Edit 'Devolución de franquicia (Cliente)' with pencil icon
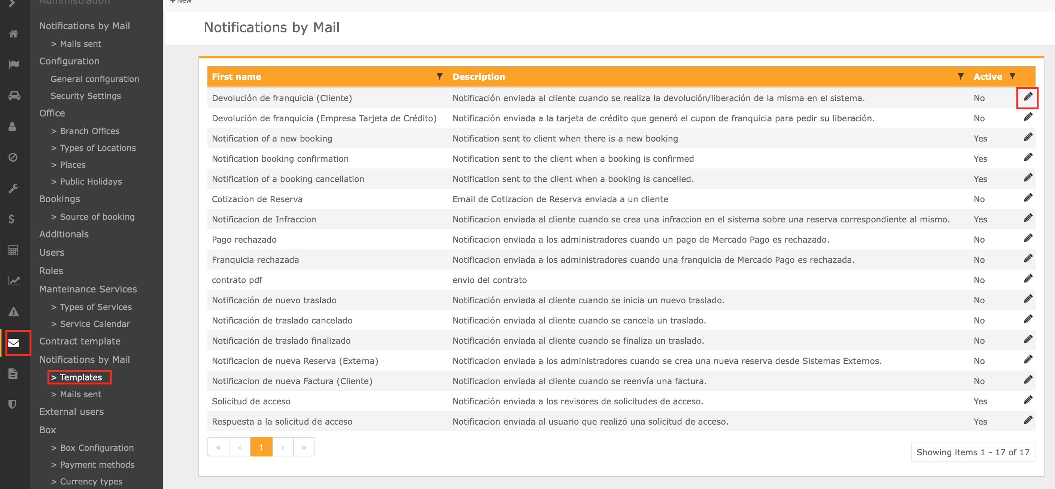Screen dimensions: 1055x489 pos(1028,97)
